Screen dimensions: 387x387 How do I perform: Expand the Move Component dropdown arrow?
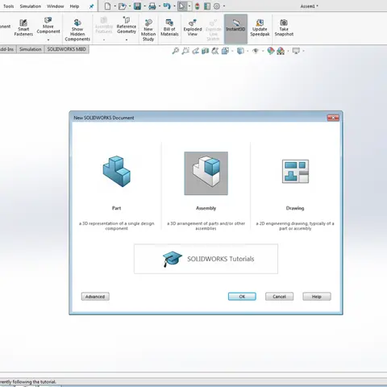pos(48,40)
